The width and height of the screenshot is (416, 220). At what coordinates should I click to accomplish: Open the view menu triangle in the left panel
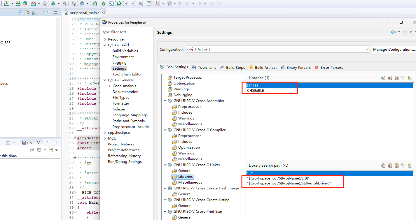(x=43, y=12)
